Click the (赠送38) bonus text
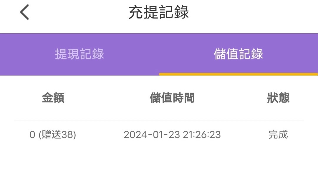The image size is (318, 177). click(x=57, y=135)
